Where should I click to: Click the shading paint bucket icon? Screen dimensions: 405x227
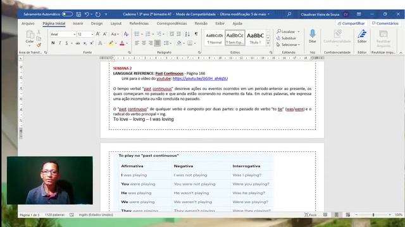(x=179, y=44)
